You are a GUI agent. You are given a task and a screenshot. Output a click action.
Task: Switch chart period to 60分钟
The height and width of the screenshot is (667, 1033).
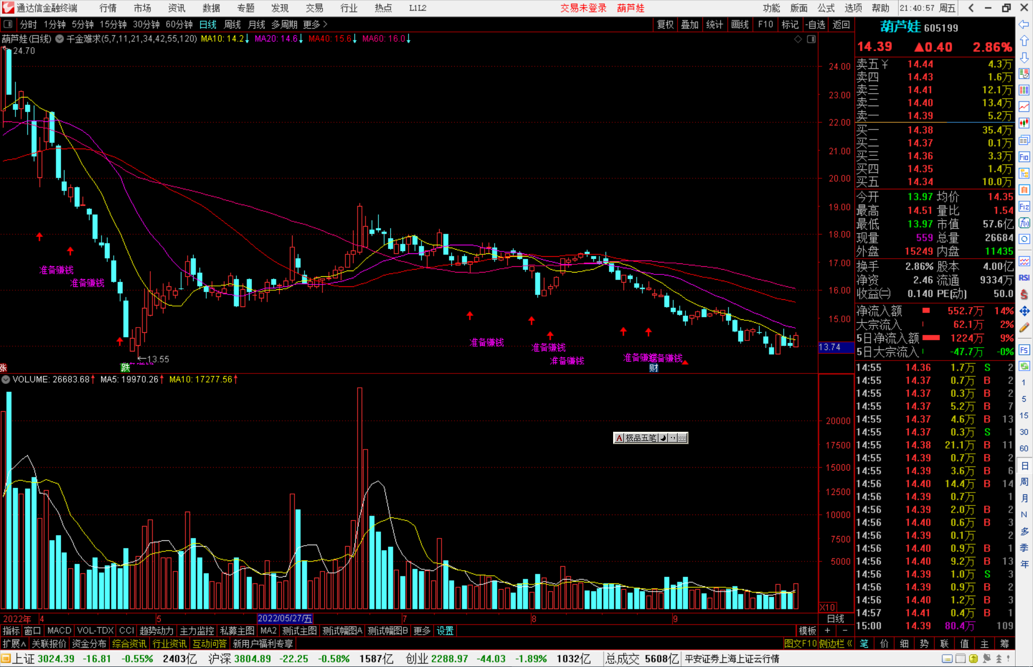pos(179,24)
